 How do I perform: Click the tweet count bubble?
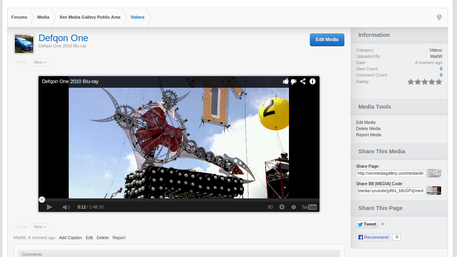pyautogui.click(x=382, y=224)
